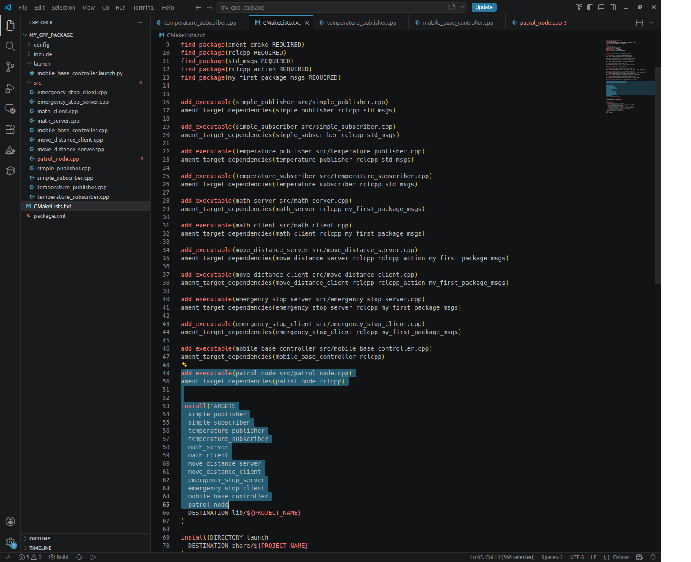Open the View menu

tap(88, 7)
